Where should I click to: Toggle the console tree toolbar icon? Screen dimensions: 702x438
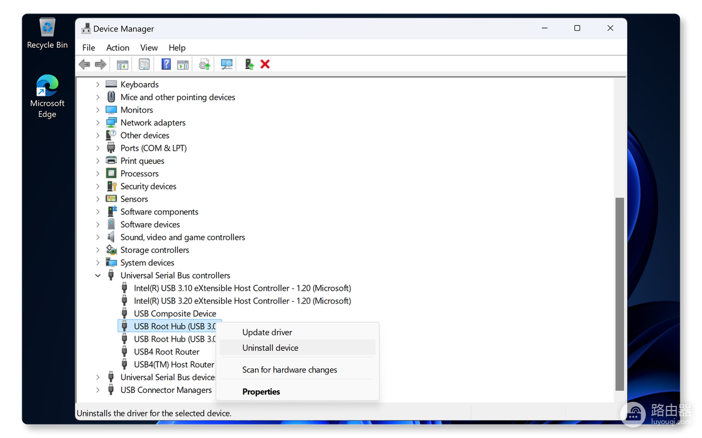point(122,64)
